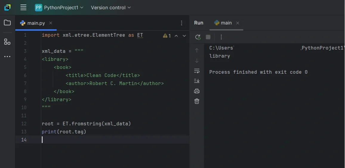Viewport: 345px width, 168px height.
Task: Click the 'library' output in console
Action: point(220,56)
